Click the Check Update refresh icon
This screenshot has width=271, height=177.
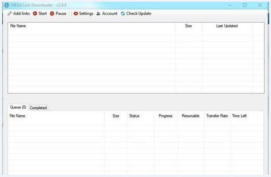[x=123, y=13]
